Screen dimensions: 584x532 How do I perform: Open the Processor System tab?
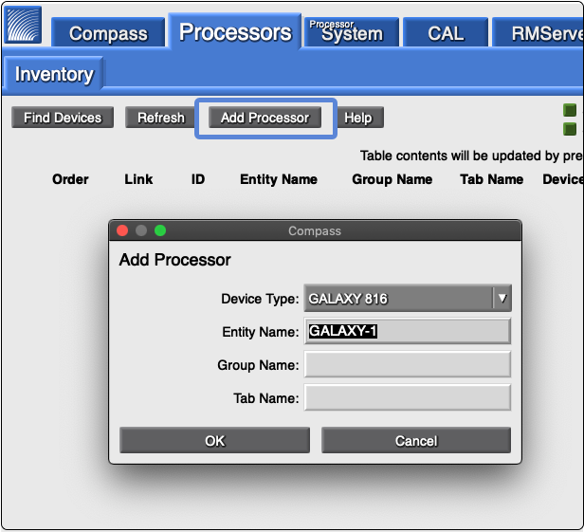coord(351,32)
